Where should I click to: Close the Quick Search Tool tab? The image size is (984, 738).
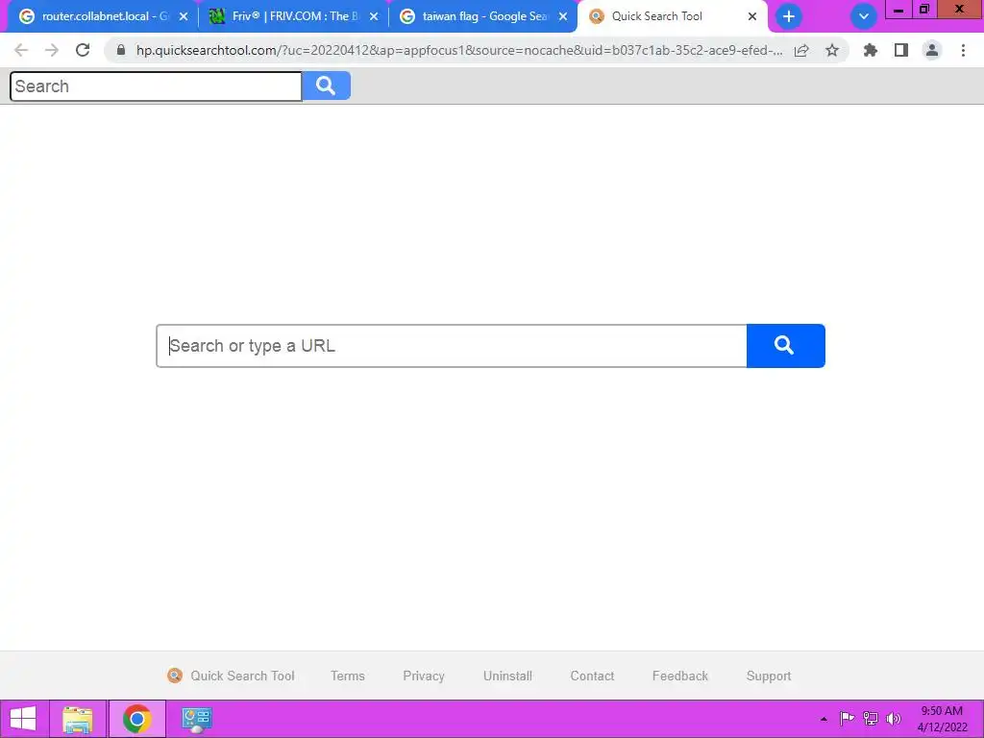click(x=752, y=17)
